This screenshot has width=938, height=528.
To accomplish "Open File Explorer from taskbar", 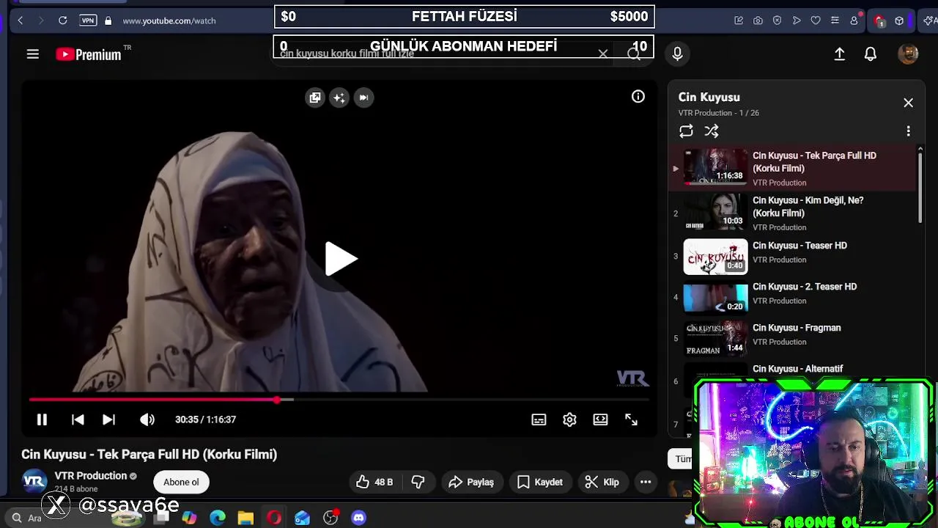I will [x=245, y=518].
